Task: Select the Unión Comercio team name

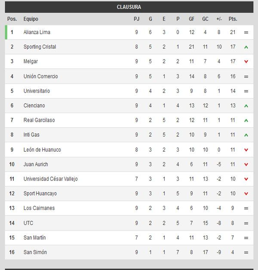Action: [x=40, y=76]
